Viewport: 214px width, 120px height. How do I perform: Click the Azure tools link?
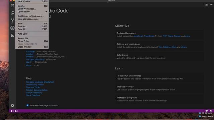170,36
